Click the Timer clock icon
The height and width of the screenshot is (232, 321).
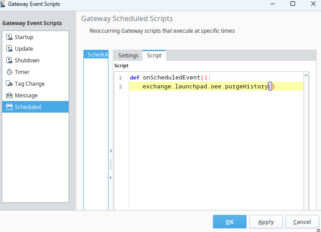click(9, 72)
